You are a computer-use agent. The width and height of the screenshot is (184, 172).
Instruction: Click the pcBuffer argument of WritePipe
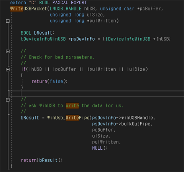click(103, 130)
